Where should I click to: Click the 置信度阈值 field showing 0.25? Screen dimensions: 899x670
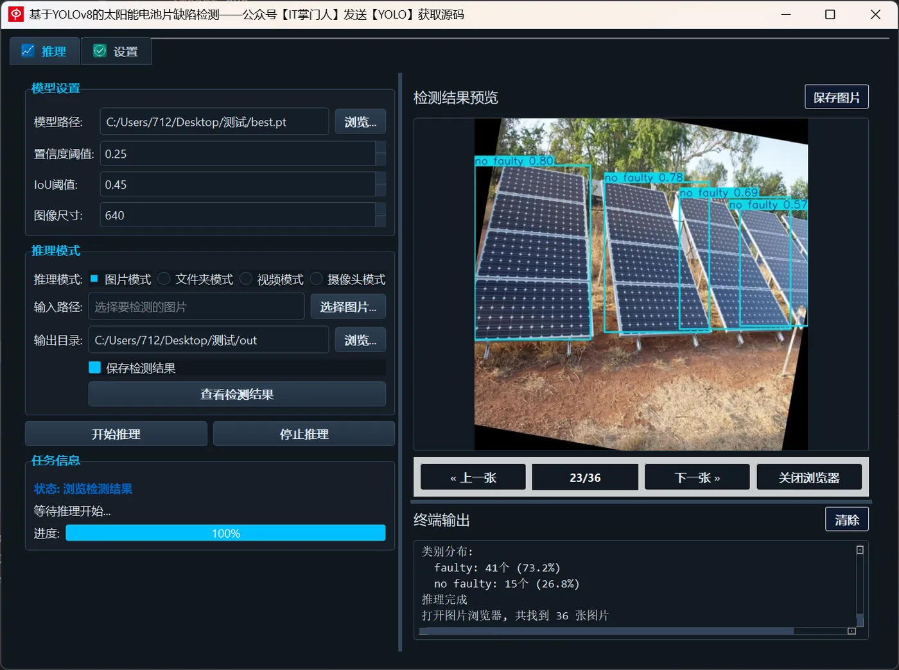238,154
